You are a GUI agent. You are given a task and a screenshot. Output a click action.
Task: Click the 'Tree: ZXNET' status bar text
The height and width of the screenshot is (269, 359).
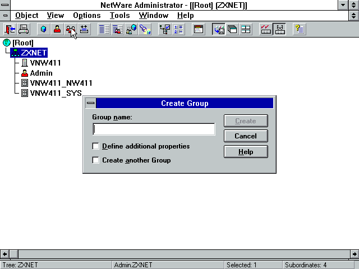point(20,265)
